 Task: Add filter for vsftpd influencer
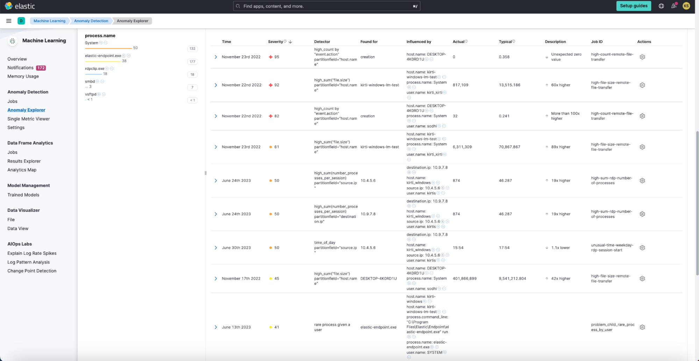click(x=99, y=94)
